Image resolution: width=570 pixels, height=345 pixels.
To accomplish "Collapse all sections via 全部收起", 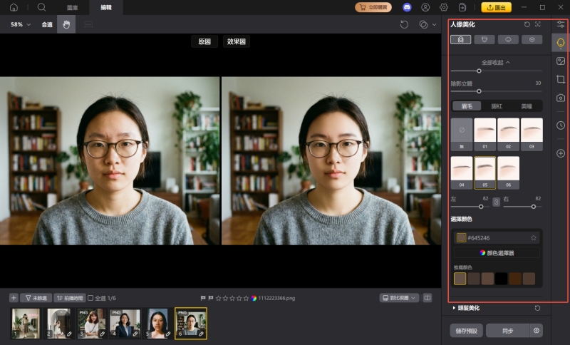I will [x=496, y=63].
